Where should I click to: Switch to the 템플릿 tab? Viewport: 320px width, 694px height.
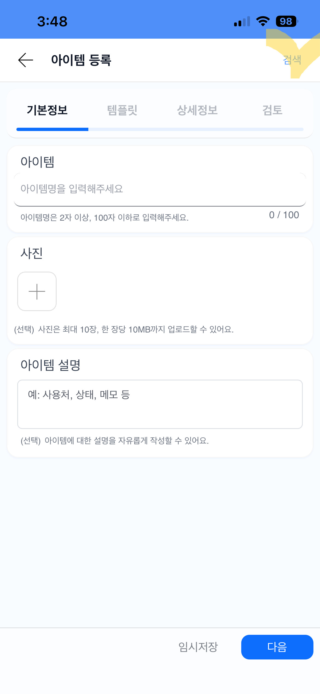122,110
